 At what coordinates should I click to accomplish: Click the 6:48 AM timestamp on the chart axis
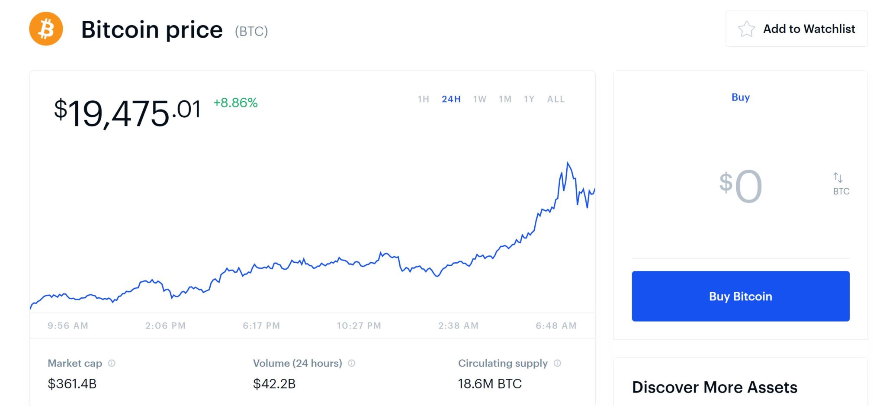pos(556,325)
